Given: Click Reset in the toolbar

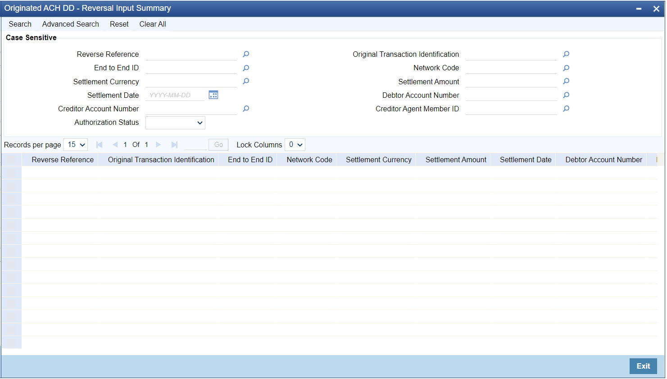Looking at the screenshot, I should pos(119,24).
